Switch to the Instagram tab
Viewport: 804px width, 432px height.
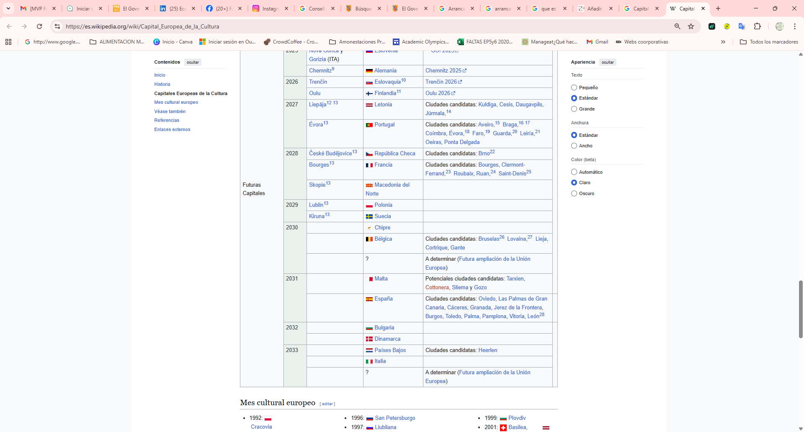coord(270,8)
